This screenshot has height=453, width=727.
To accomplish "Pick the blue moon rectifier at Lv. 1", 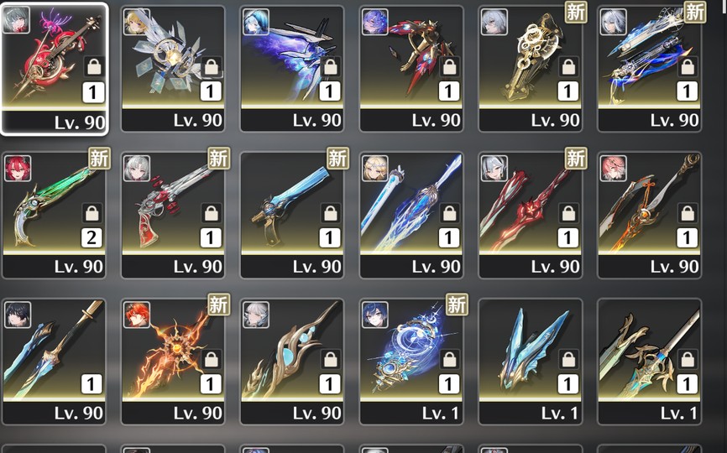I will 411,362.
